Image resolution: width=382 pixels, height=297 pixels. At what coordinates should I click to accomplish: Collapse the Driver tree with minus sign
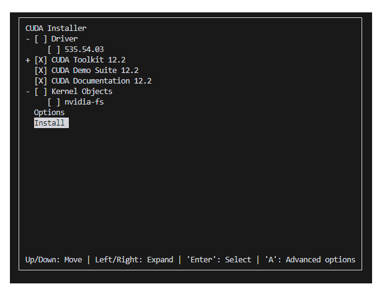click(28, 39)
